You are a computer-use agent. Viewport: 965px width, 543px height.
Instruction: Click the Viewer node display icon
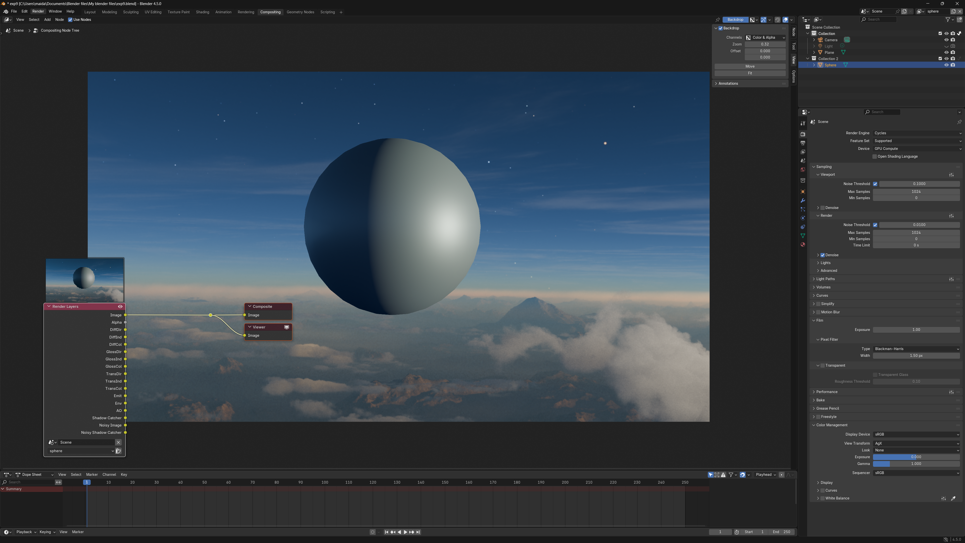point(287,327)
